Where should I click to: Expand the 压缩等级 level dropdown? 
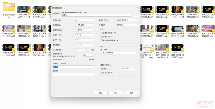click(84, 25)
